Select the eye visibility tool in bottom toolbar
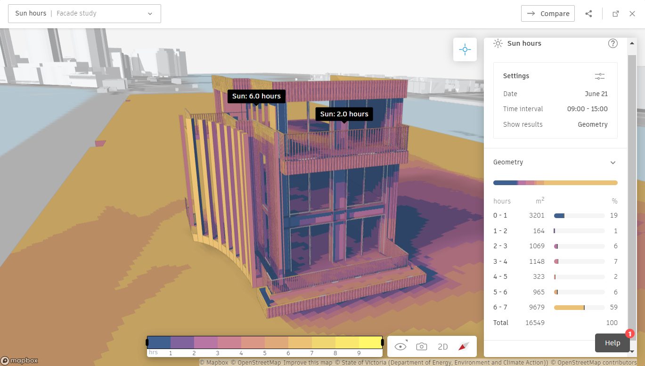The width and height of the screenshot is (645, 366). pos(400,346)
